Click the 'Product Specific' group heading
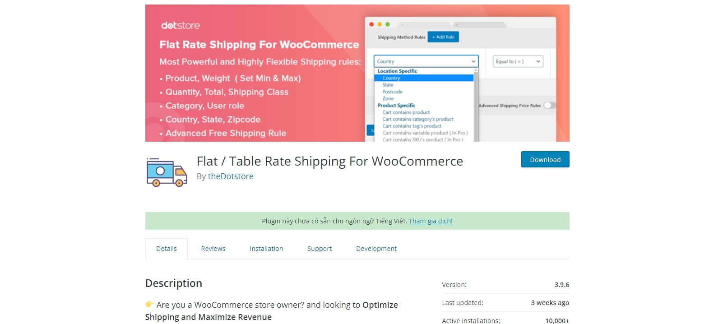This screenshot has width=709, height=324. 397,105
